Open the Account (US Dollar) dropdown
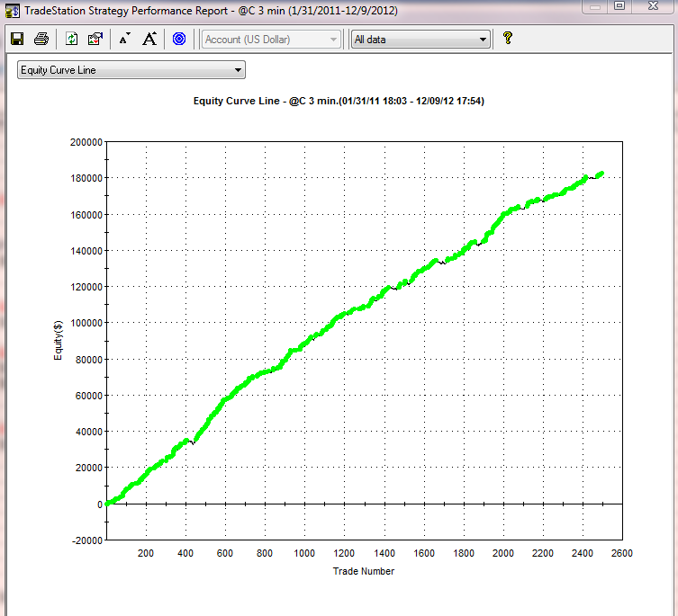The image size is (678, 616). pyautogui.click(x=272, y=40)
